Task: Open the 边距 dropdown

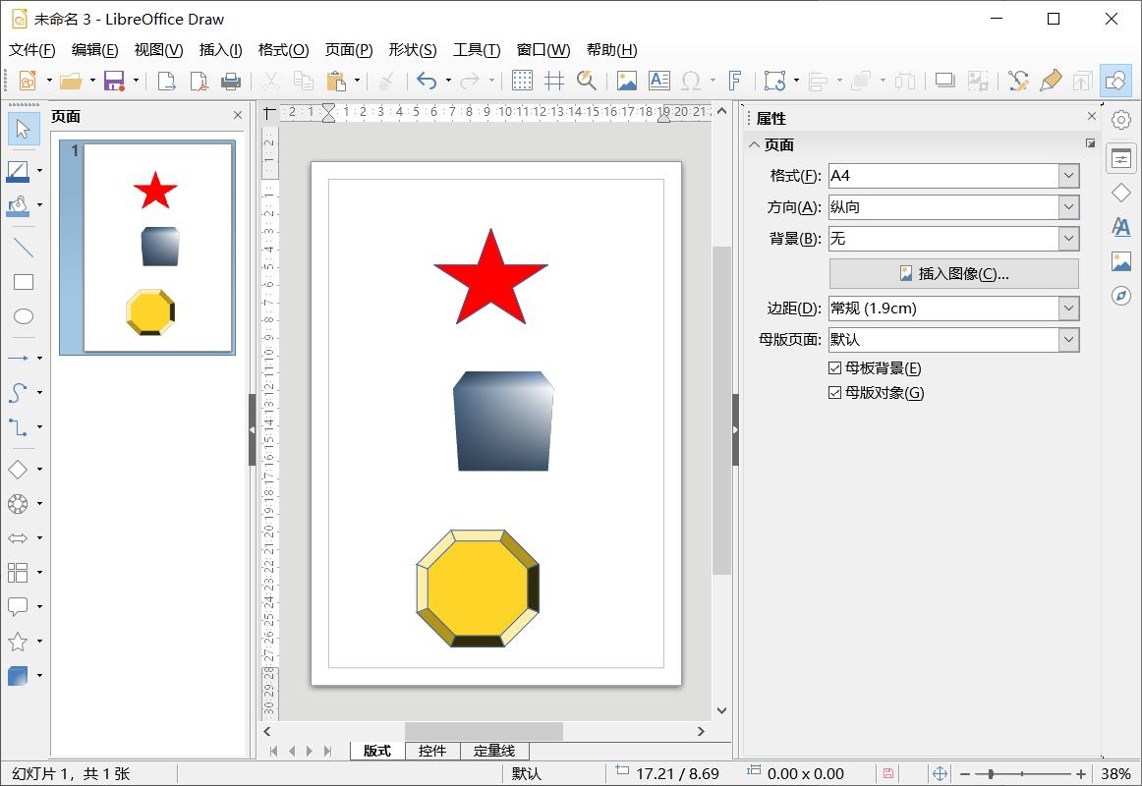Action: coord(1068,309)
